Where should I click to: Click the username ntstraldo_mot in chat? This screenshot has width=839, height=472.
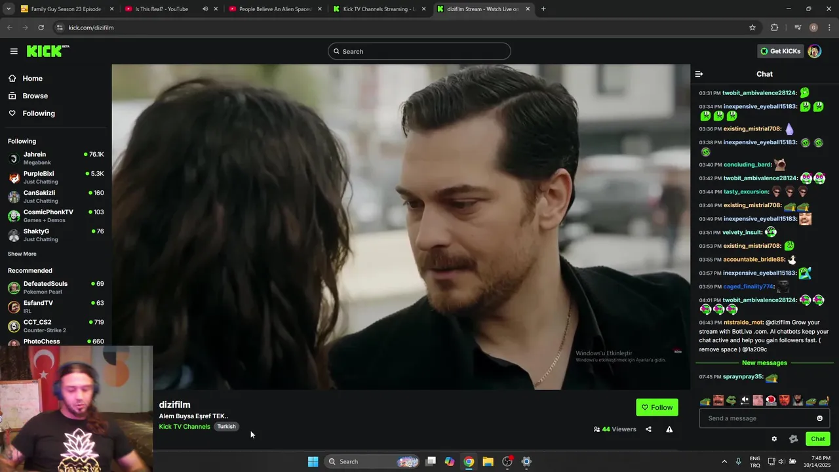[743, 323]
